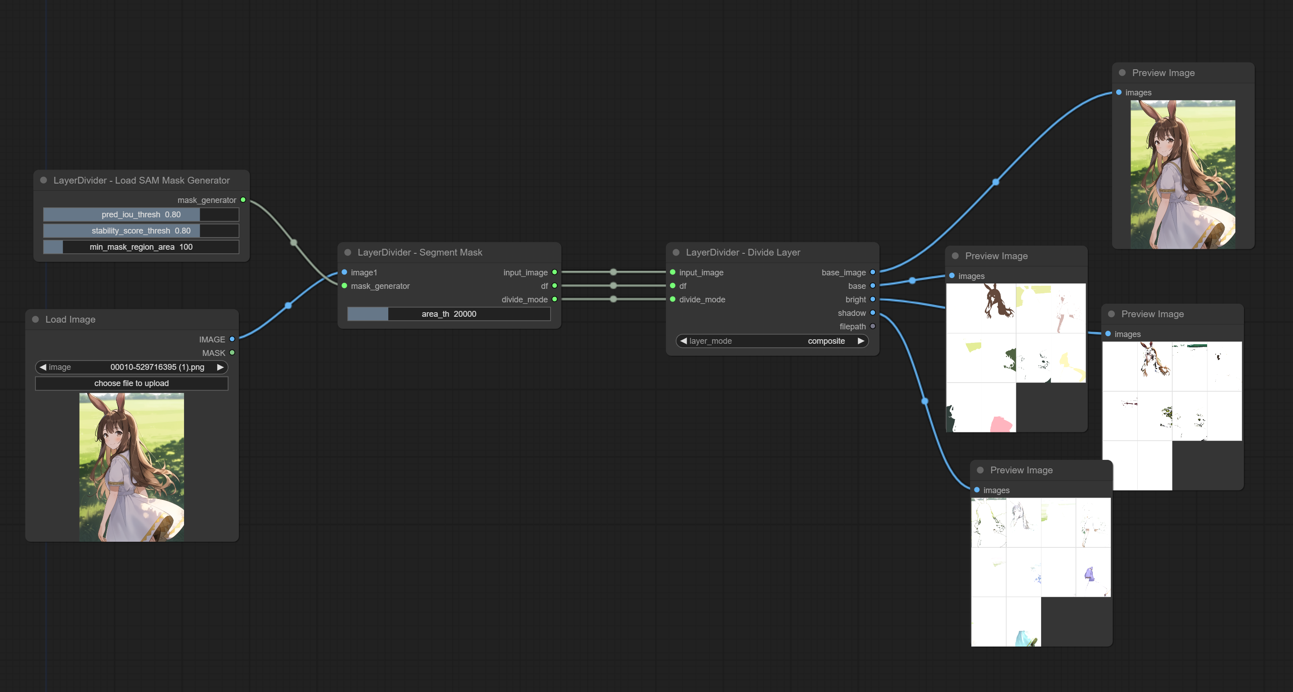
Task: Adjust the pred_iou_thresh slider
Action: click(x=140, y=214)
